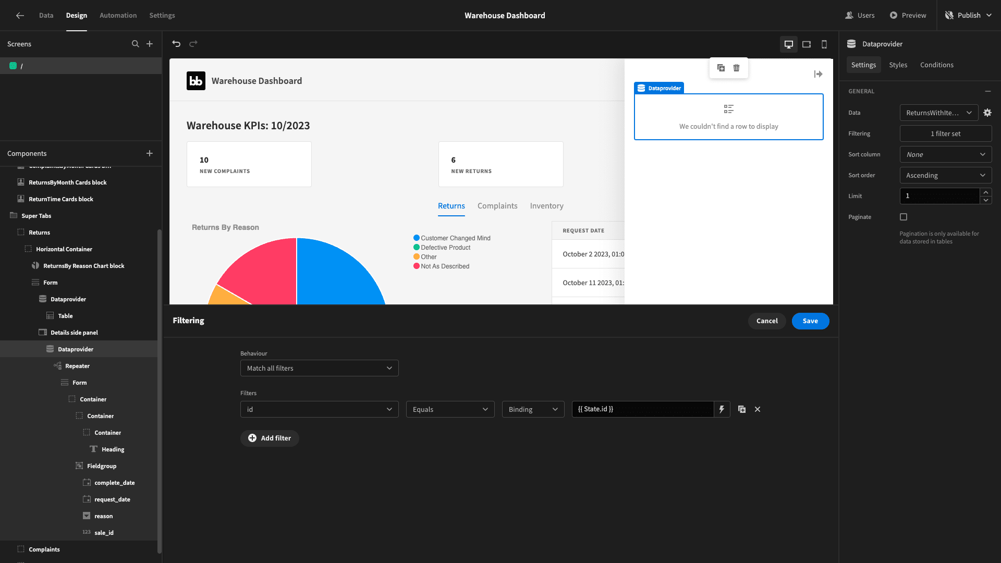The image size is (1001, 563).
Task: Delete Dataprovider with trash icon
Action: [736, 68]
